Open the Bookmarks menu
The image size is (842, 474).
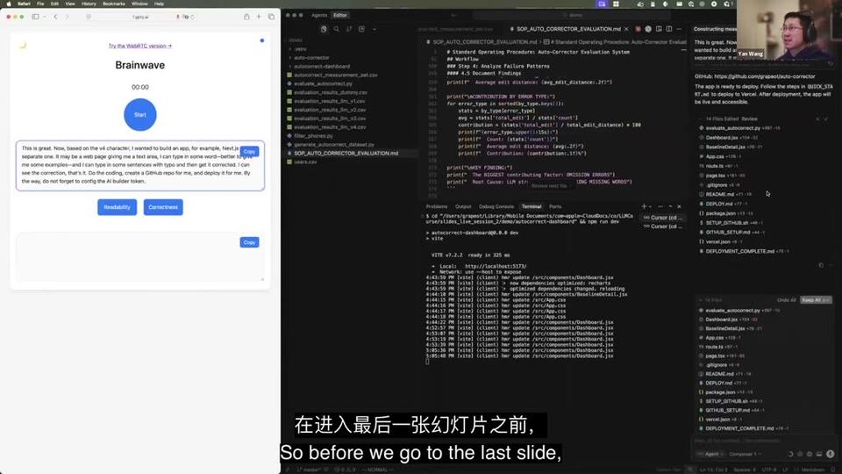tap(114, 4)
